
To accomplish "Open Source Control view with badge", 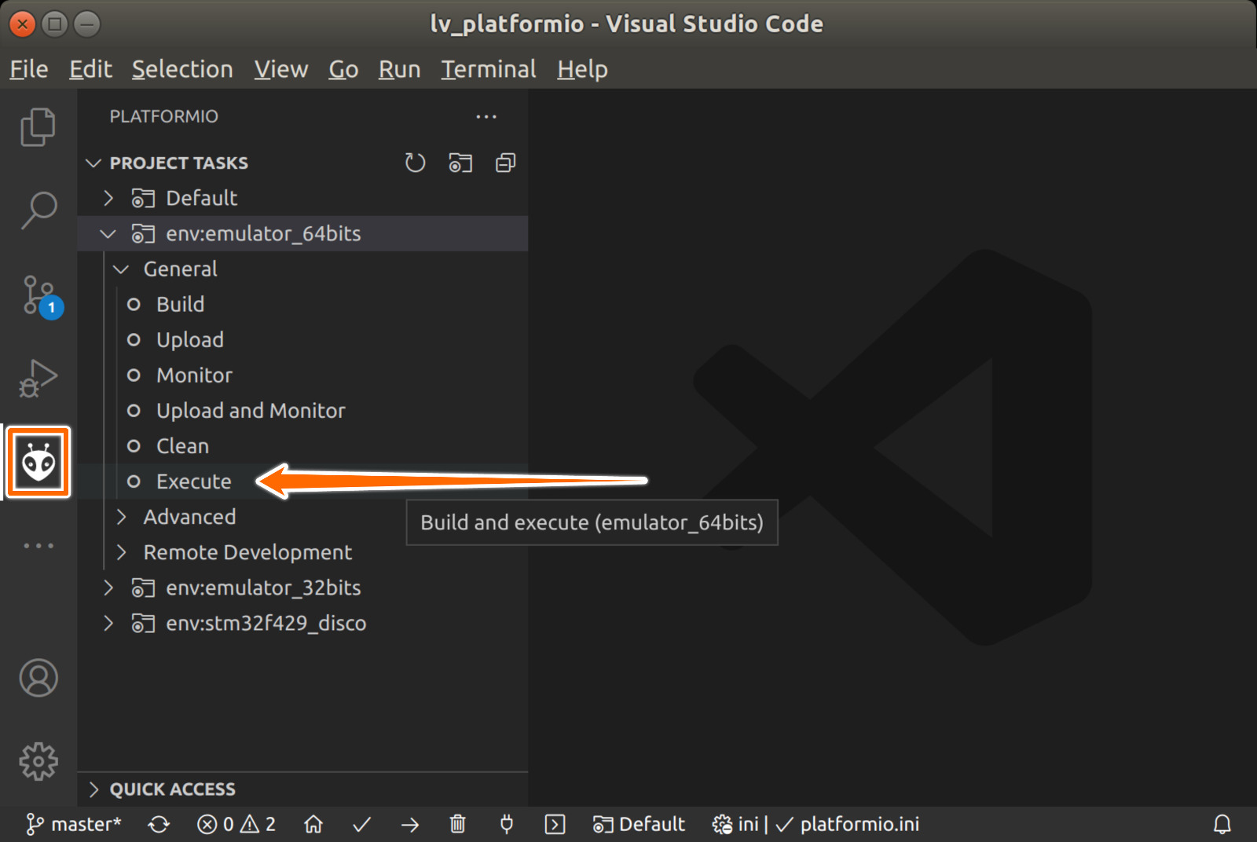I will (x=41, y=296).
